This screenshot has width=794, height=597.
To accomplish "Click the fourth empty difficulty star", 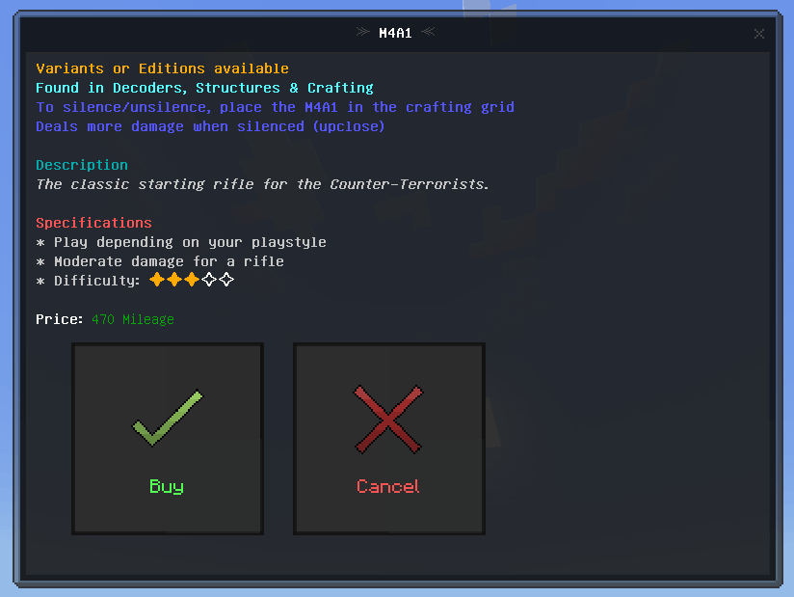I will point(209,280).
